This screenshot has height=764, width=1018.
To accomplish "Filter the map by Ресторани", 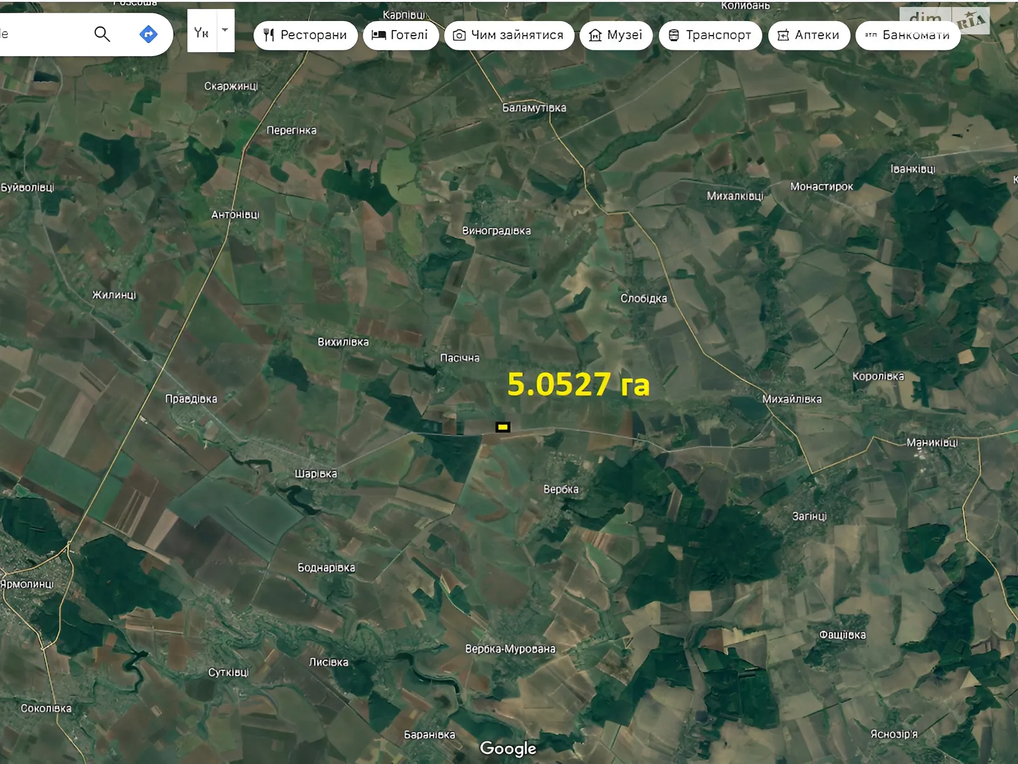I will click(x=305, y=35).
